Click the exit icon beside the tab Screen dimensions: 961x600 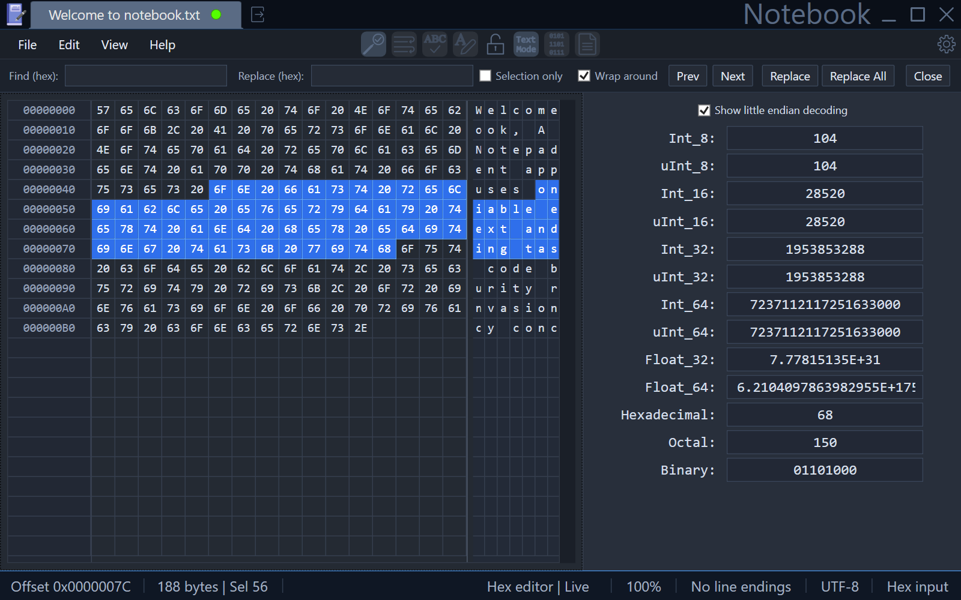click(258, 15)
